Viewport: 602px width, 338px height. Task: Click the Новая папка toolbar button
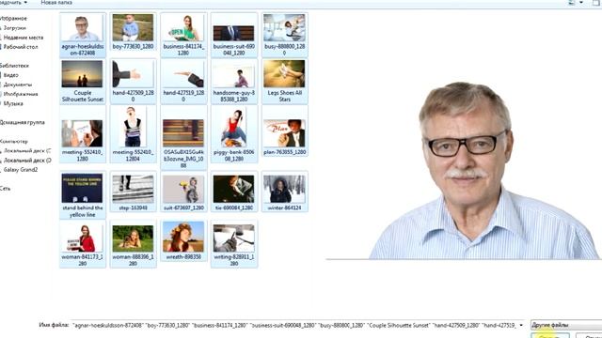(56, 2)
